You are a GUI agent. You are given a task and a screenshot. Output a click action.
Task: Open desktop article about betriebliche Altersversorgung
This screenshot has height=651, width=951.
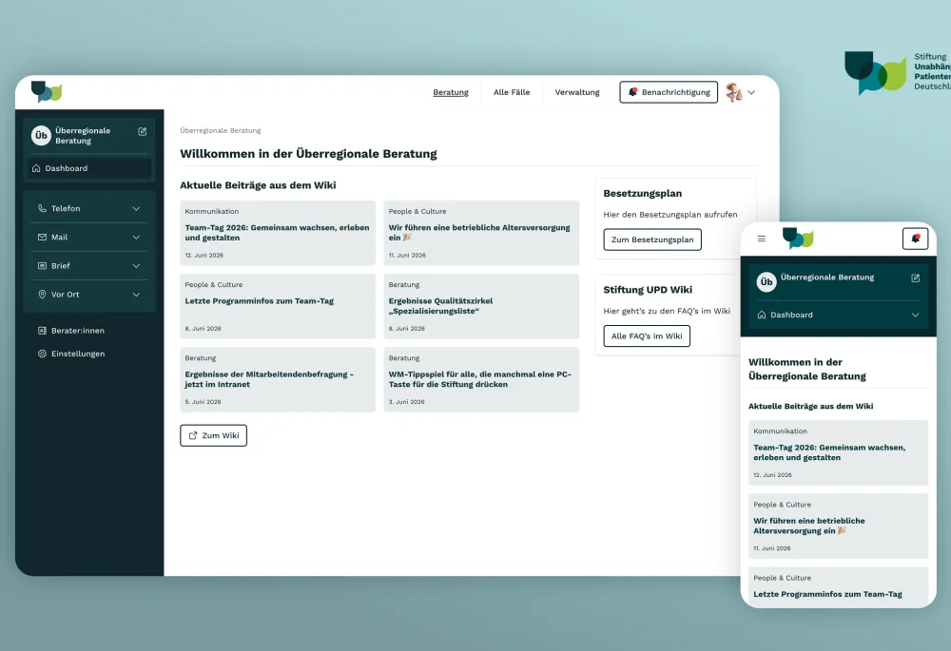[x=481, y=233]
